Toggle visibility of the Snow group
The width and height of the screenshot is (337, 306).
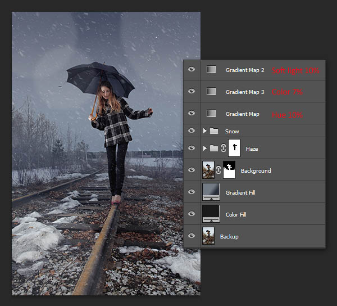pyautogui.click(x=192, y=131)
